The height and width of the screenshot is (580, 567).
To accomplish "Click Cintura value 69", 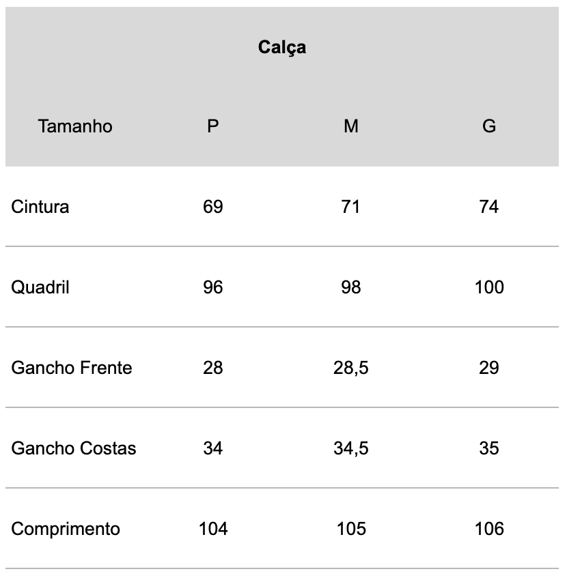I will click(x=213, y=206).
